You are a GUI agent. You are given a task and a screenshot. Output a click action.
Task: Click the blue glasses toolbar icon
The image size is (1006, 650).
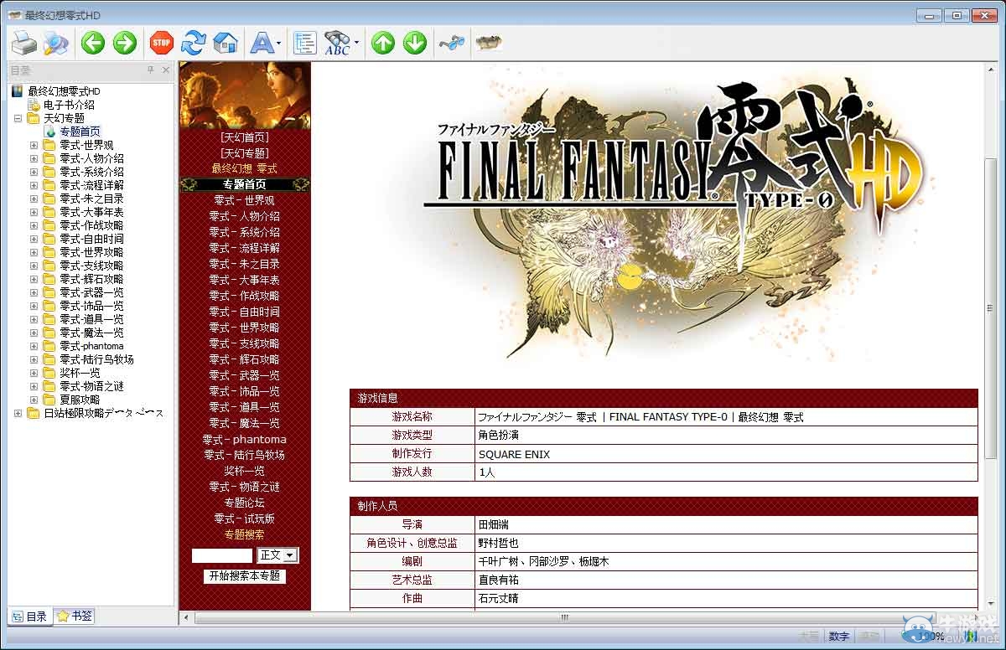pos(452,42)
